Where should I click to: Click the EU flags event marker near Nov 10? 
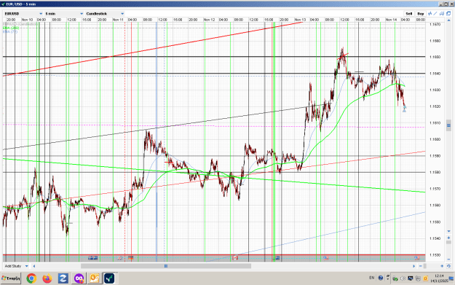click(93, 258)
